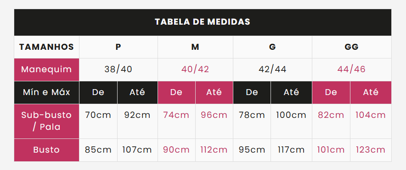Click the 44/46 manequim value
Screen dimensions: 406x170
tap(352, 69)
